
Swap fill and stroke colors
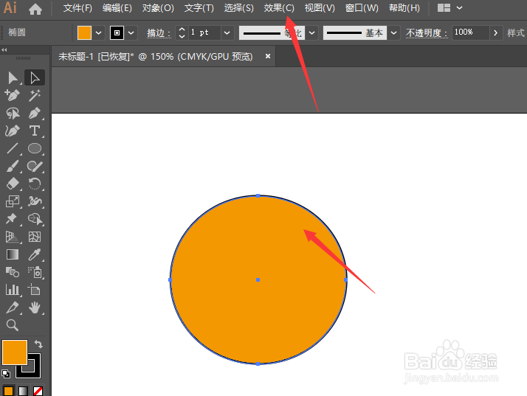[38, 344]
